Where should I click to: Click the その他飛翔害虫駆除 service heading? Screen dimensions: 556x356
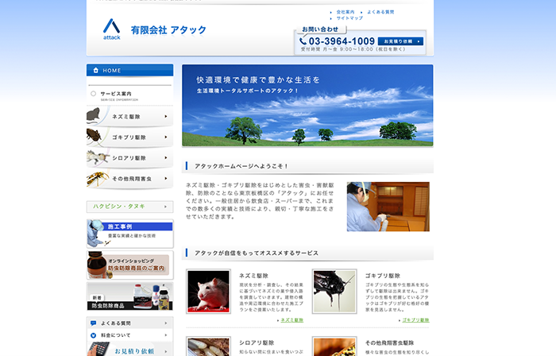pyautogui.click(x=389, y=342)
